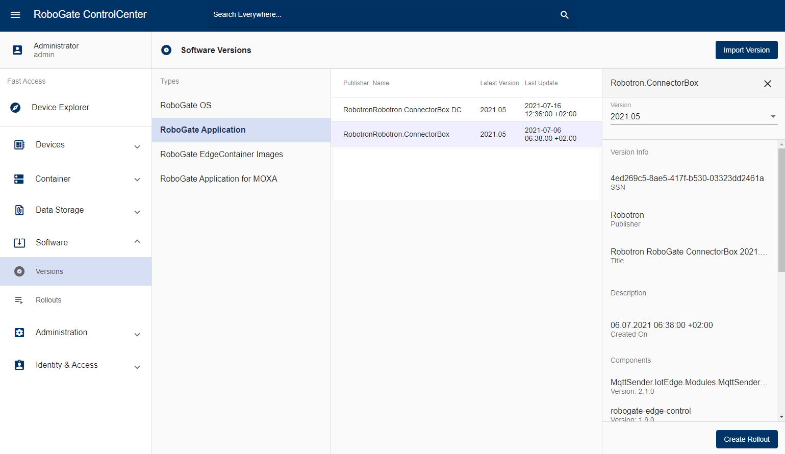Click the Versions disc icon in sidebar
This screenshot has width=785, height=454.
[x=19, y=271]
